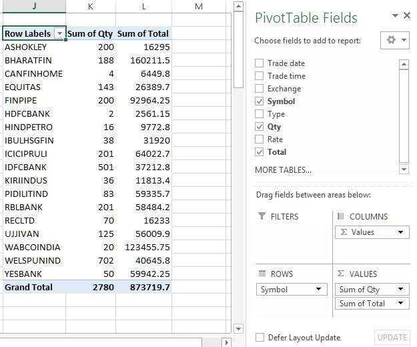The width and height of the screenshot is (417, 347).
Task: Select the Sum of Qty header cell
Action: 91,33
